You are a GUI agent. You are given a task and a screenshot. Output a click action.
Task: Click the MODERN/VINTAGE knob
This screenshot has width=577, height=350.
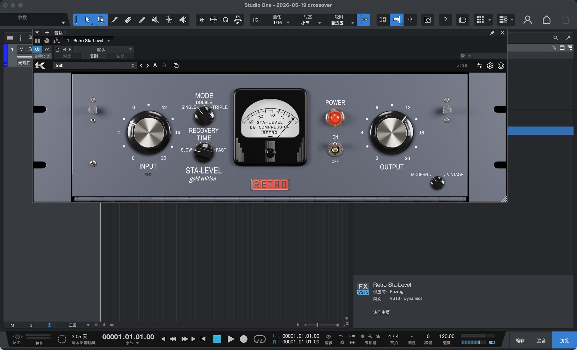point(437,183)
